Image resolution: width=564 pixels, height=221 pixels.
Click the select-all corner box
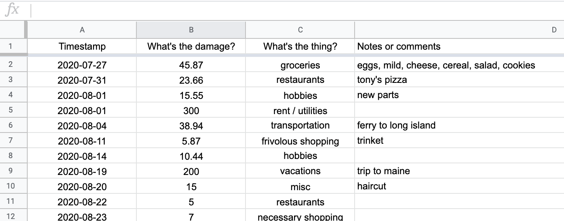[13, 30]
